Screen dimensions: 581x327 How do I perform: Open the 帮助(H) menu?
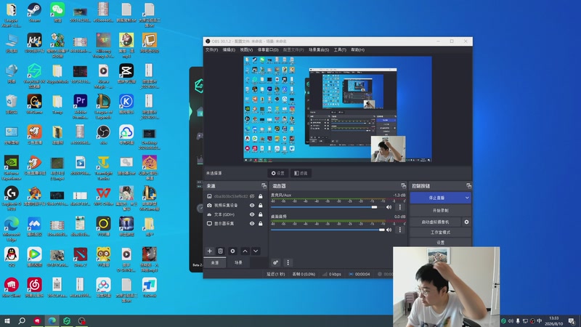tap(357, 49)
